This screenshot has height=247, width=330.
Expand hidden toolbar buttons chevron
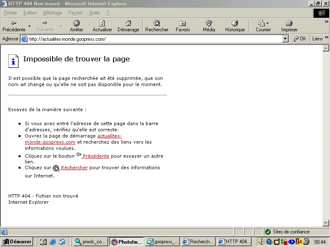[x=326, y=21]
